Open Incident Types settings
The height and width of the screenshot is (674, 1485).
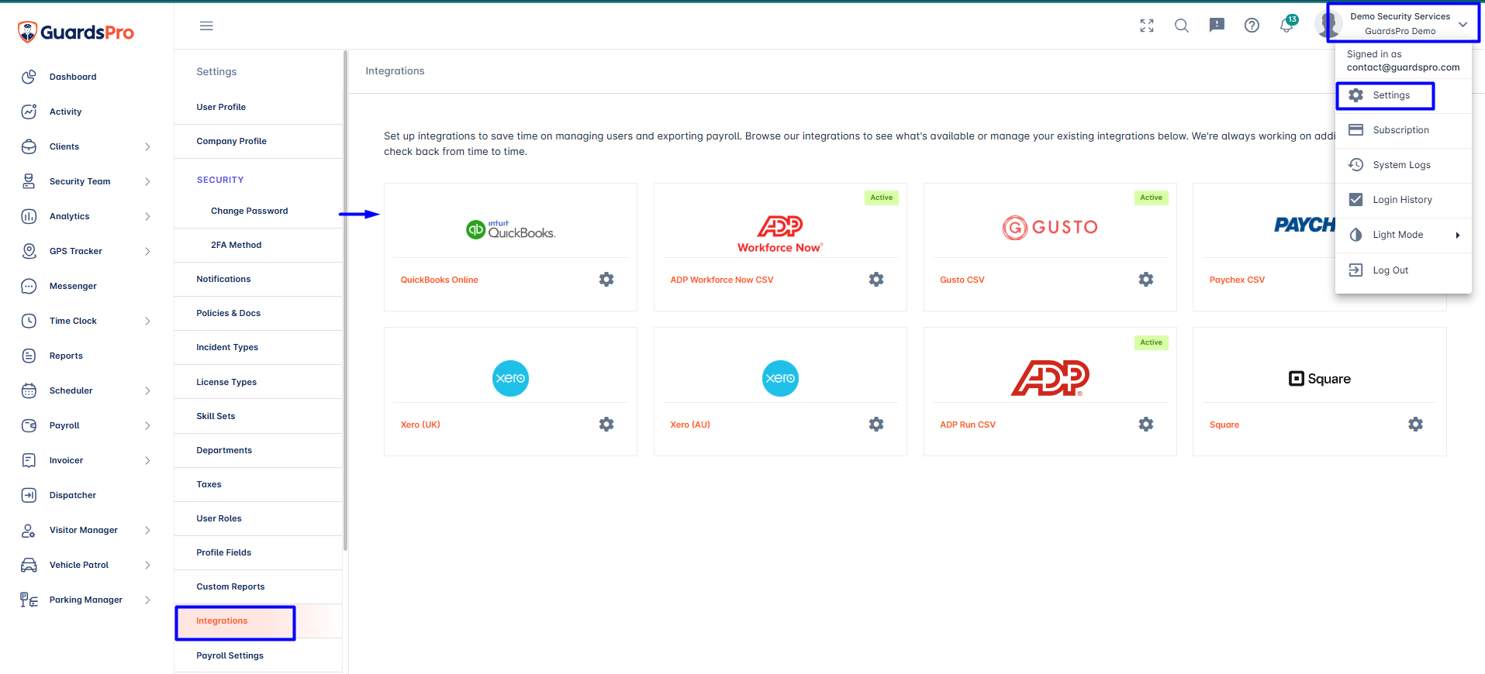[258, 347]
